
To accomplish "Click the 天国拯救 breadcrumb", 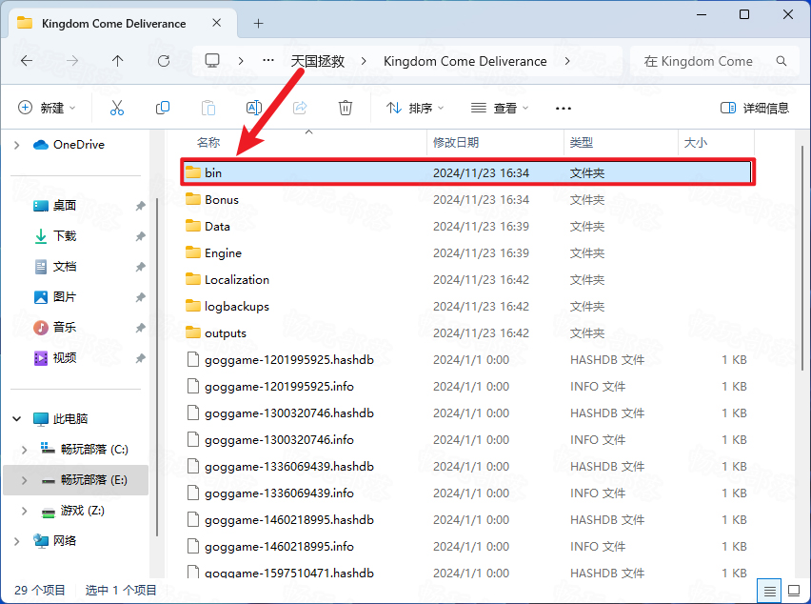I will pos(317,61).
